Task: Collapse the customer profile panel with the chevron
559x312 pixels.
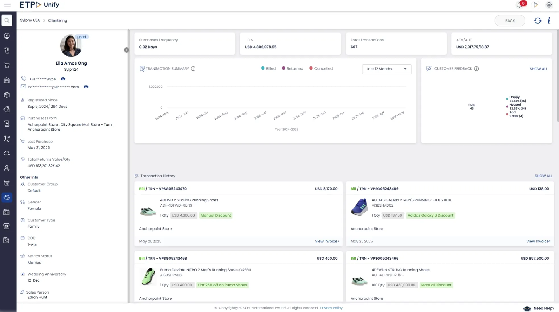Action: coord(127,50)
